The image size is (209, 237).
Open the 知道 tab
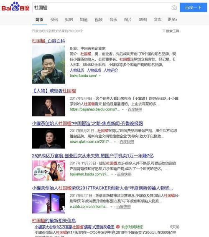(x=84, y=20)
